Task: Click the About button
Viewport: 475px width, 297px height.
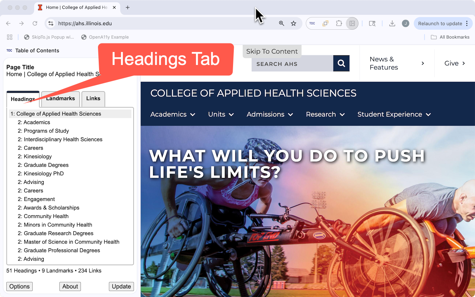Action: point(70,287)
